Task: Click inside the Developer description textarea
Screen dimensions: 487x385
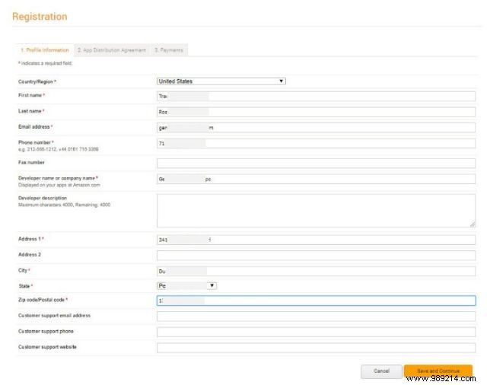Action: click(x=316, y=210)
